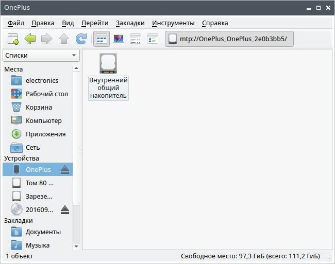Switch to detailed list view mode

coord(153,39)
